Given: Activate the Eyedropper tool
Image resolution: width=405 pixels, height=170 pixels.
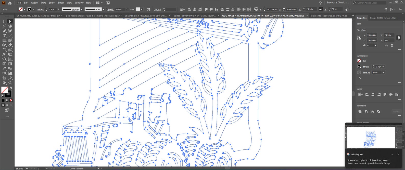Looking at the screenshot, I should coord(4,69).
